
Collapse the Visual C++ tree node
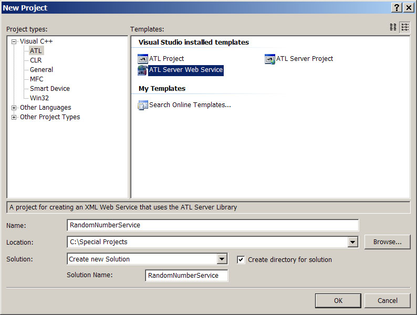14,41
